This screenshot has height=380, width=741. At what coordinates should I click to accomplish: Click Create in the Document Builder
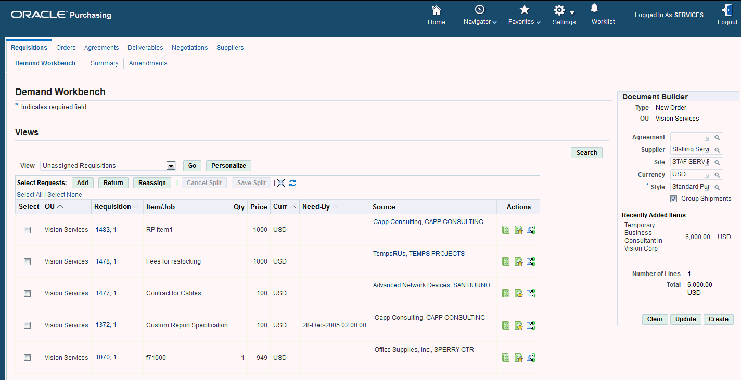pos(719,319)
